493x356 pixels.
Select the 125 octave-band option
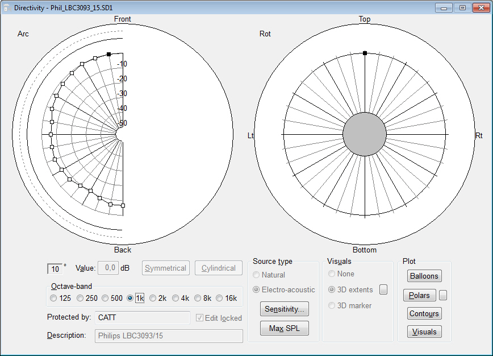[x=54, y=298]
